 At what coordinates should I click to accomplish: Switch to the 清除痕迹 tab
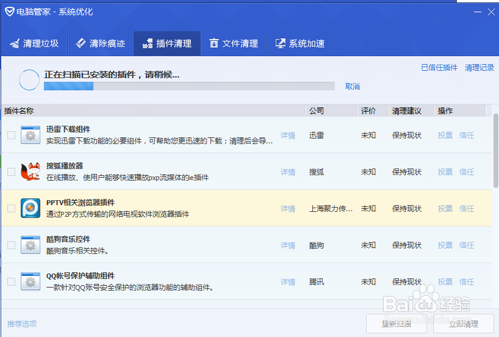pos(101,43)
